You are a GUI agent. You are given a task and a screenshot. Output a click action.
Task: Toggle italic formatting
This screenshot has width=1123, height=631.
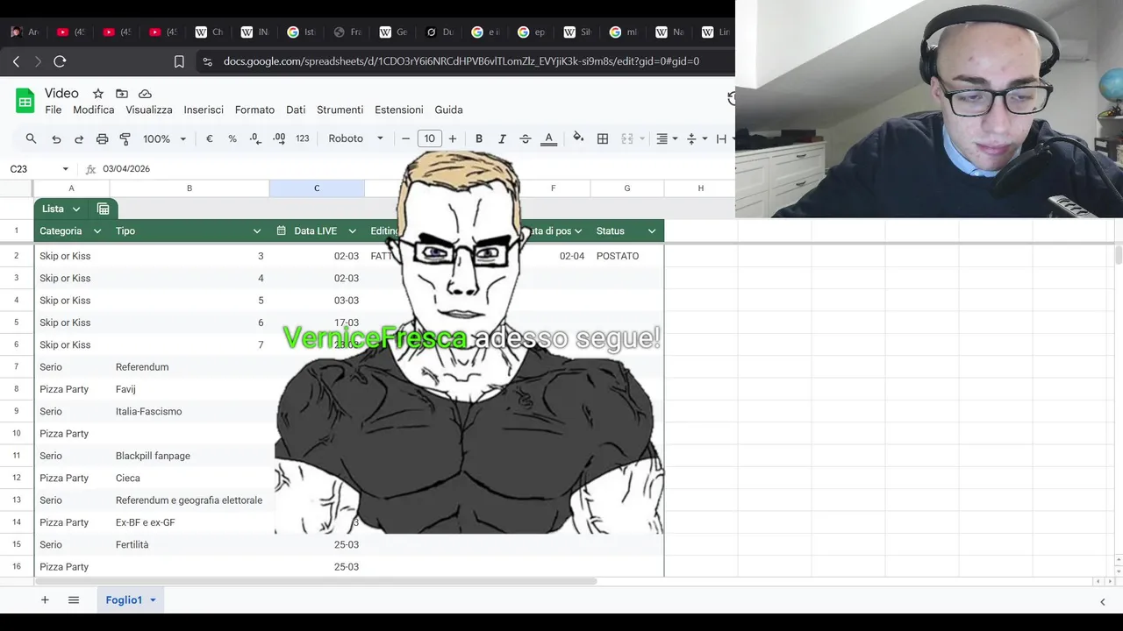pos(502,138)
